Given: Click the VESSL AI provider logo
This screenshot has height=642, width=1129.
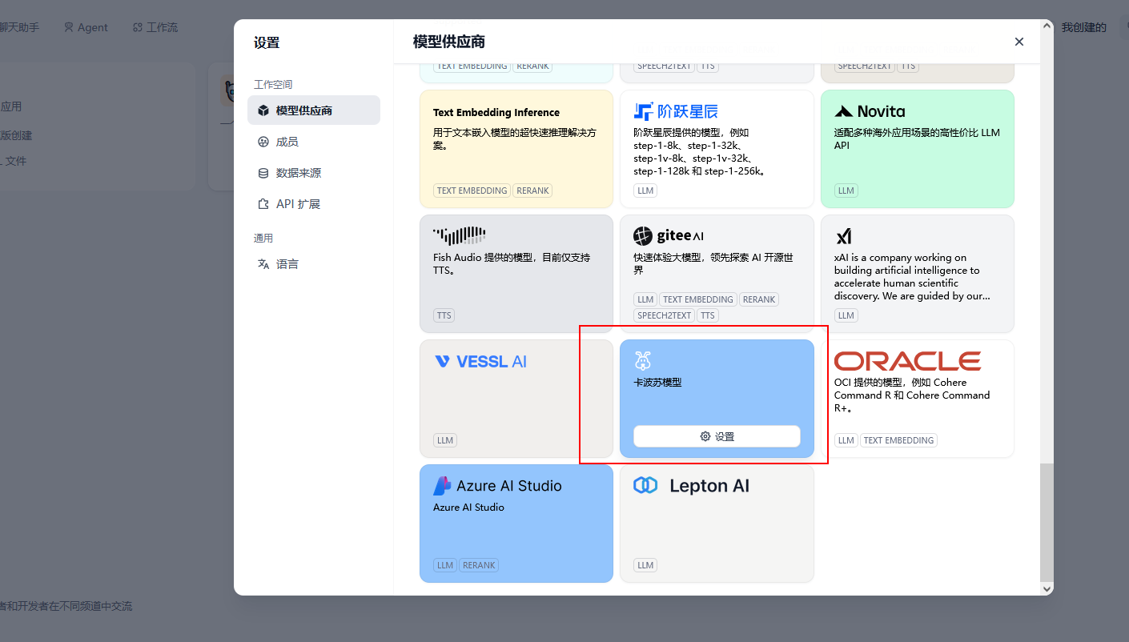Looking at the screenshot, I should (480, 362).
